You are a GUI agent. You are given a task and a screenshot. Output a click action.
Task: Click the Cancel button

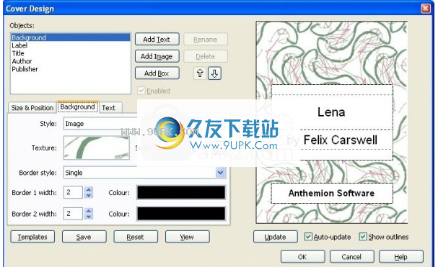tap(351, 257)
